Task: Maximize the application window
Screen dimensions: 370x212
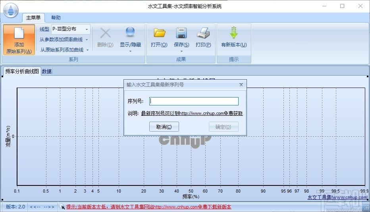Action: point(342,6)
